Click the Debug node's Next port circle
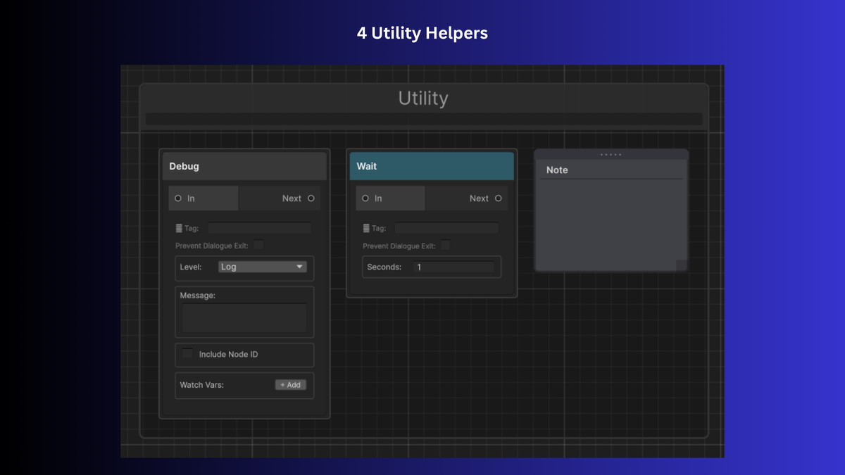The height and width of the screenshot is (475, 845). [311, 198]
